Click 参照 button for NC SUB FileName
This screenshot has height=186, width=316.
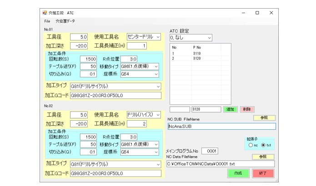[x=264, y=118]
